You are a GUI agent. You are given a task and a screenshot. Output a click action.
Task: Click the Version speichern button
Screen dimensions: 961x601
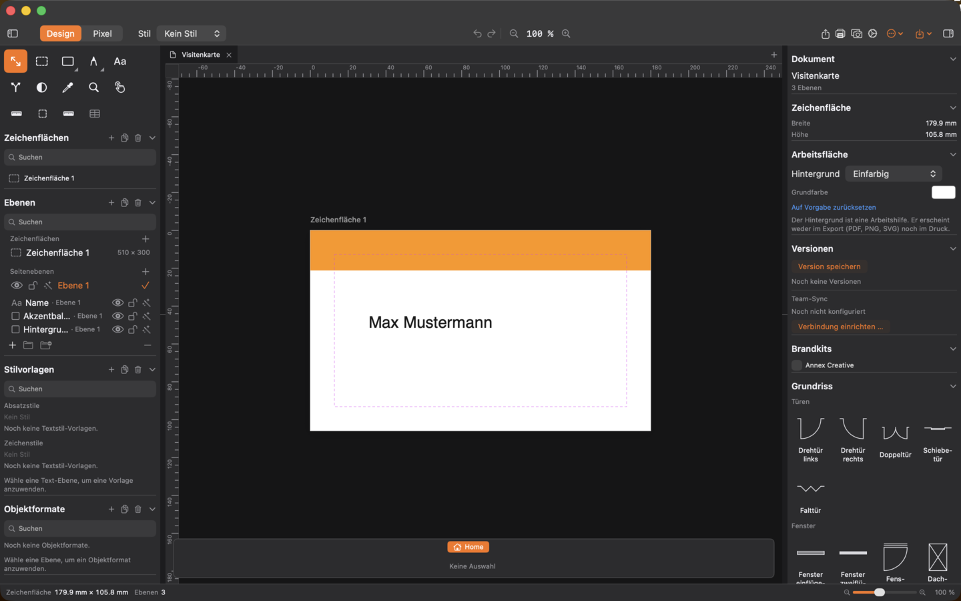click(829, 266)
